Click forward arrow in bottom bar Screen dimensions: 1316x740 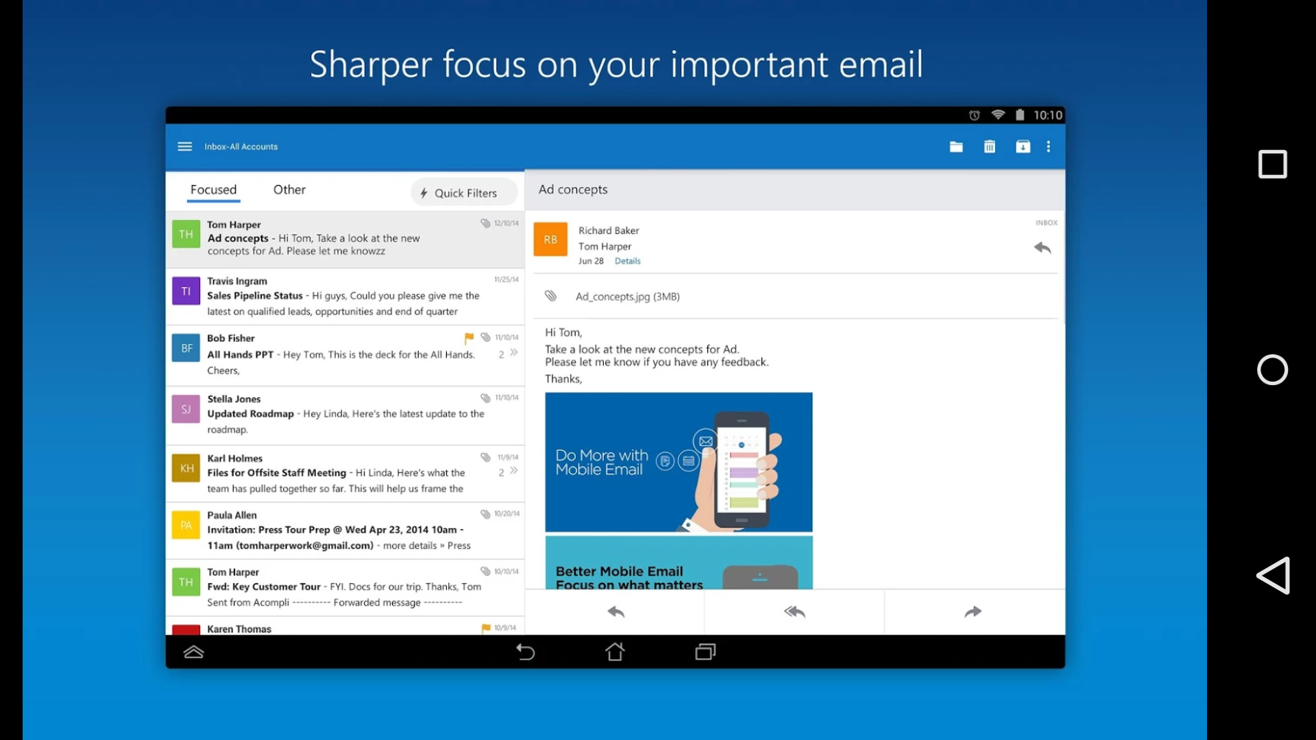click(x=973, y=612)
